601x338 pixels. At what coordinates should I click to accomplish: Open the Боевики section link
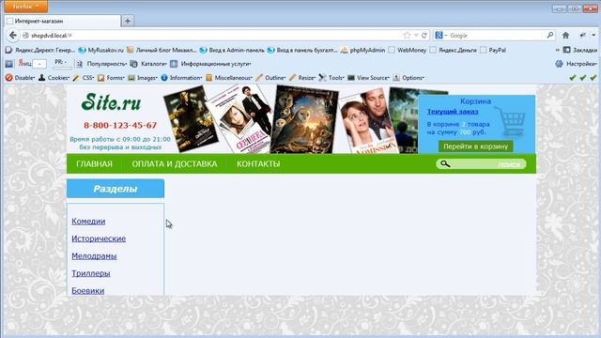[x=87, y=290]
